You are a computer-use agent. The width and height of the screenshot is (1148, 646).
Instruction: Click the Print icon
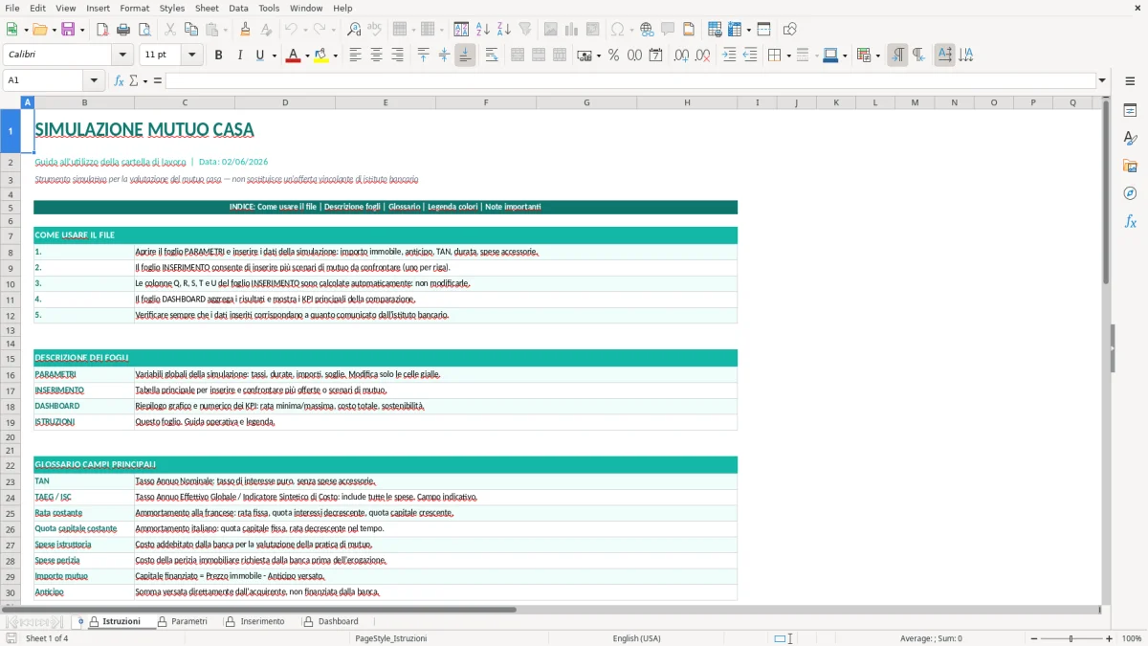(x=122, y=30)
